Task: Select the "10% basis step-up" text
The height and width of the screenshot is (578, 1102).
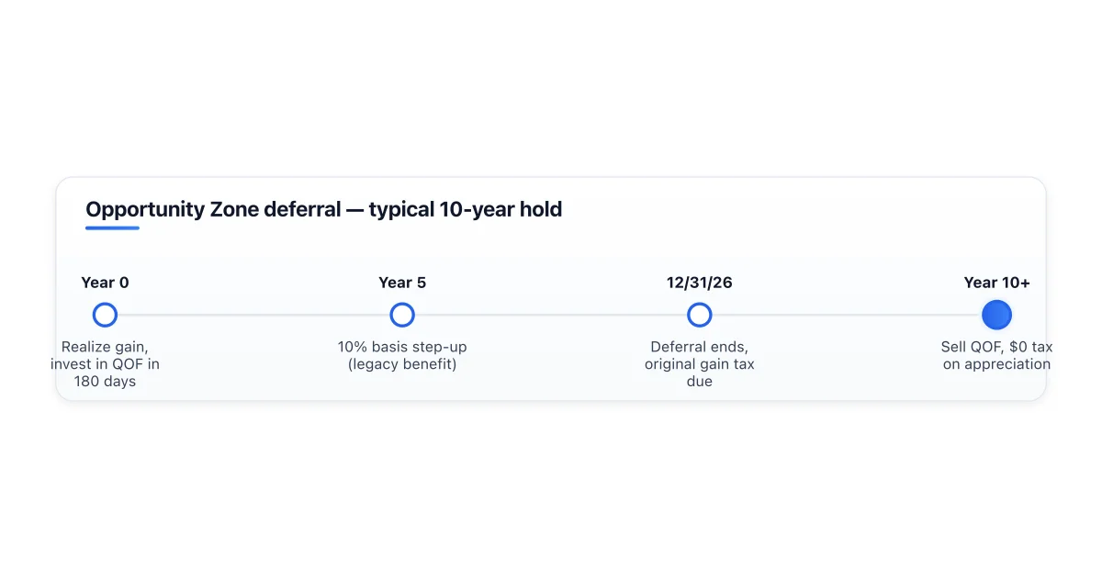Action: [402, 348]
